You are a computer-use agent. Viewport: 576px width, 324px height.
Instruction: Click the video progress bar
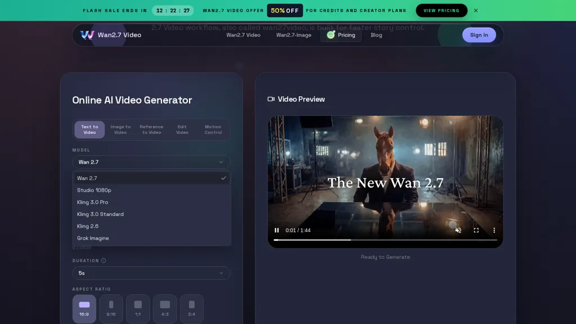(385, 240)
